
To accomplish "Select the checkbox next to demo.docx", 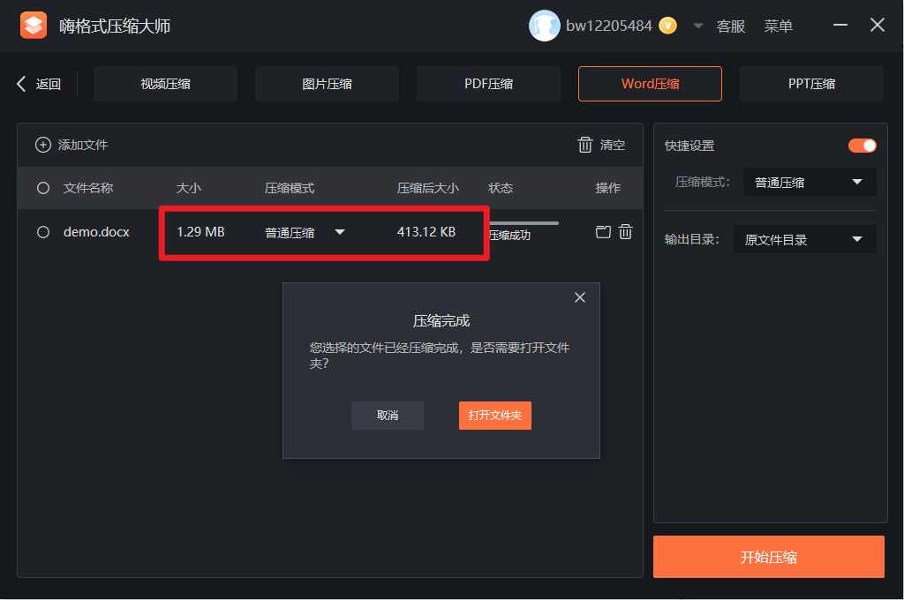I will point(42,232).
